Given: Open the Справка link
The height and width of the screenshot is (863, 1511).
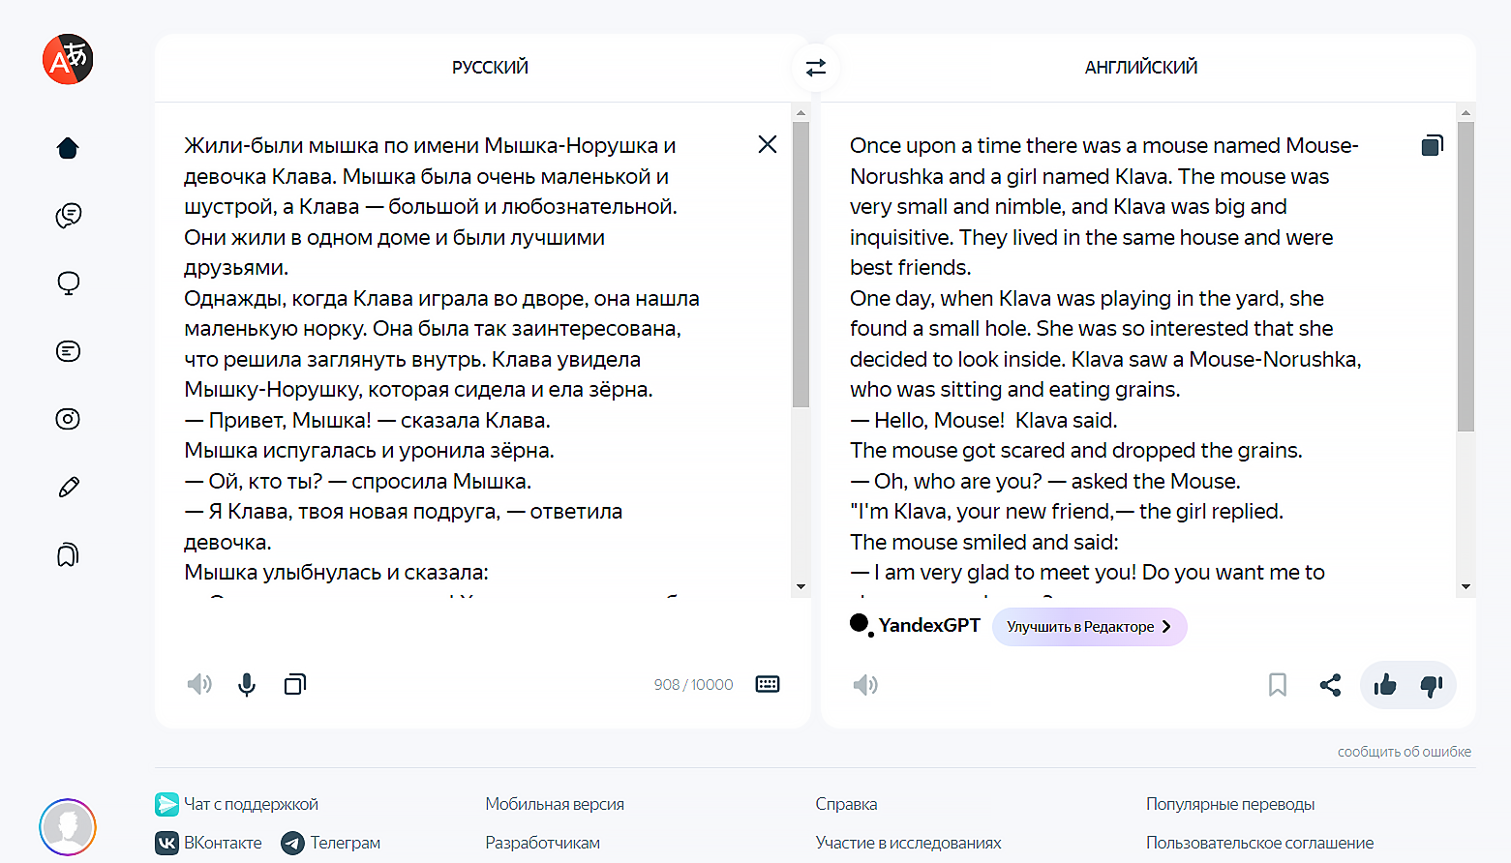Looking at the screenshot, I should [846, 804].
